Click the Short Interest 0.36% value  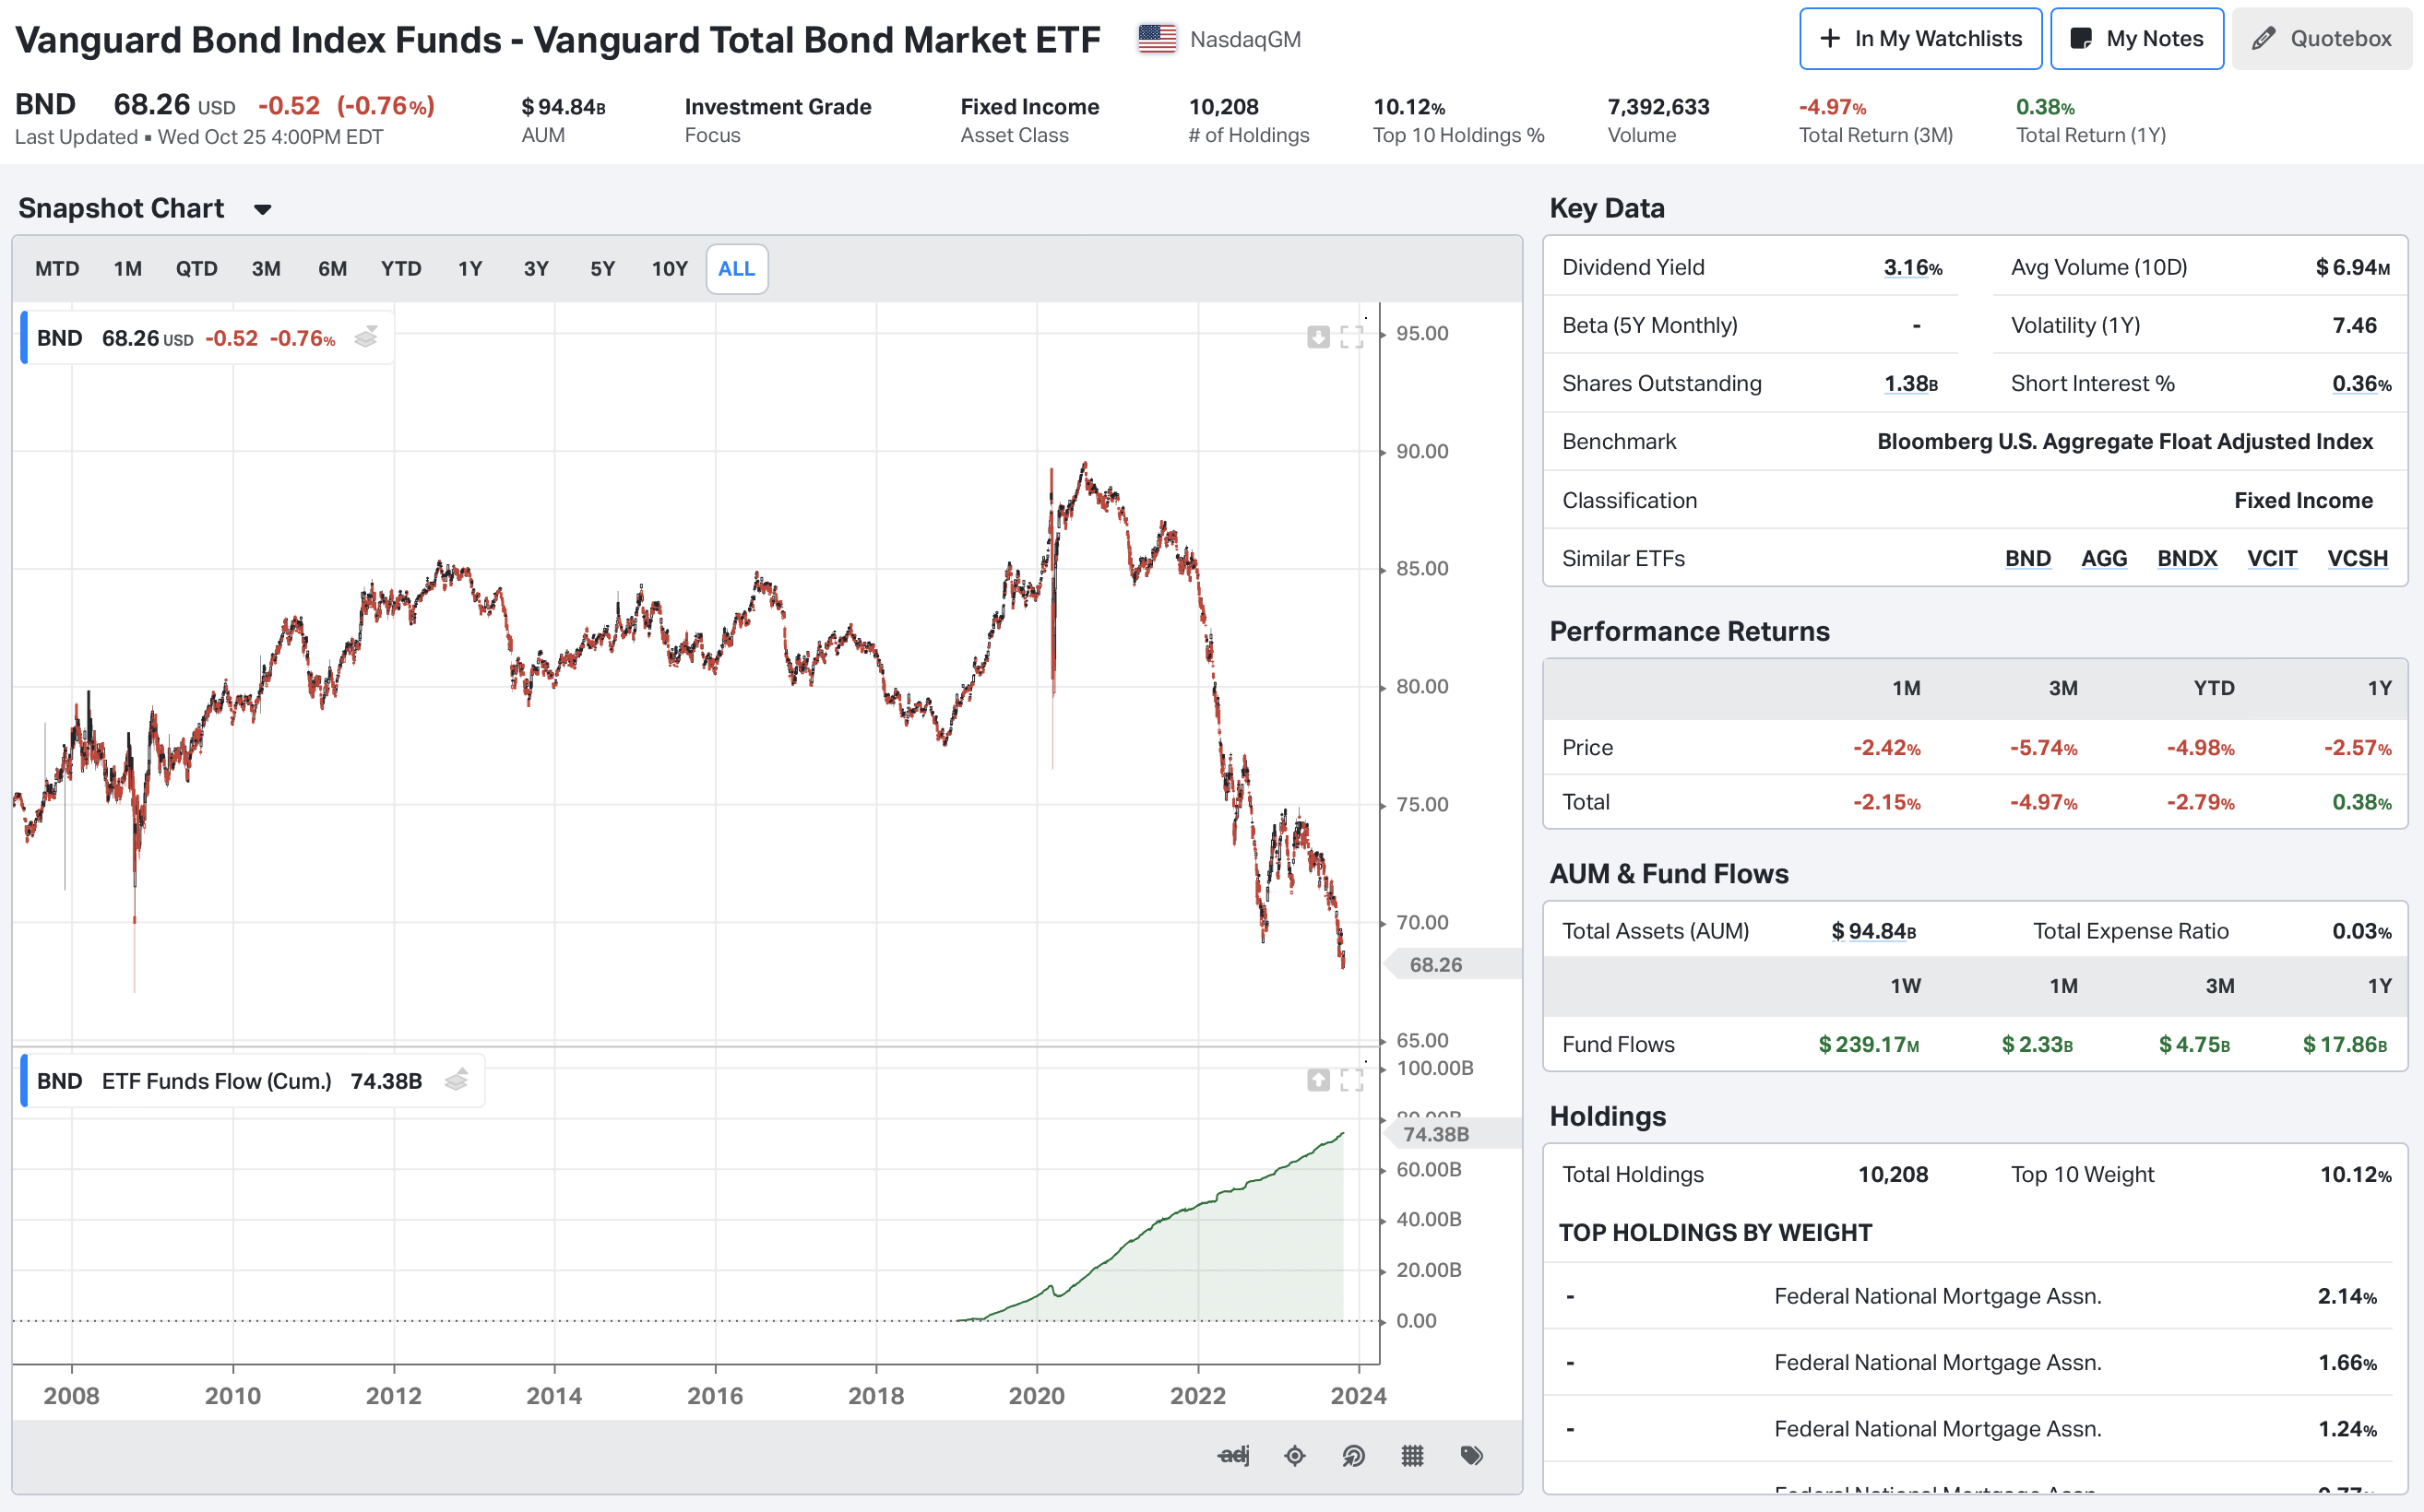click(x=2361, y=383)
